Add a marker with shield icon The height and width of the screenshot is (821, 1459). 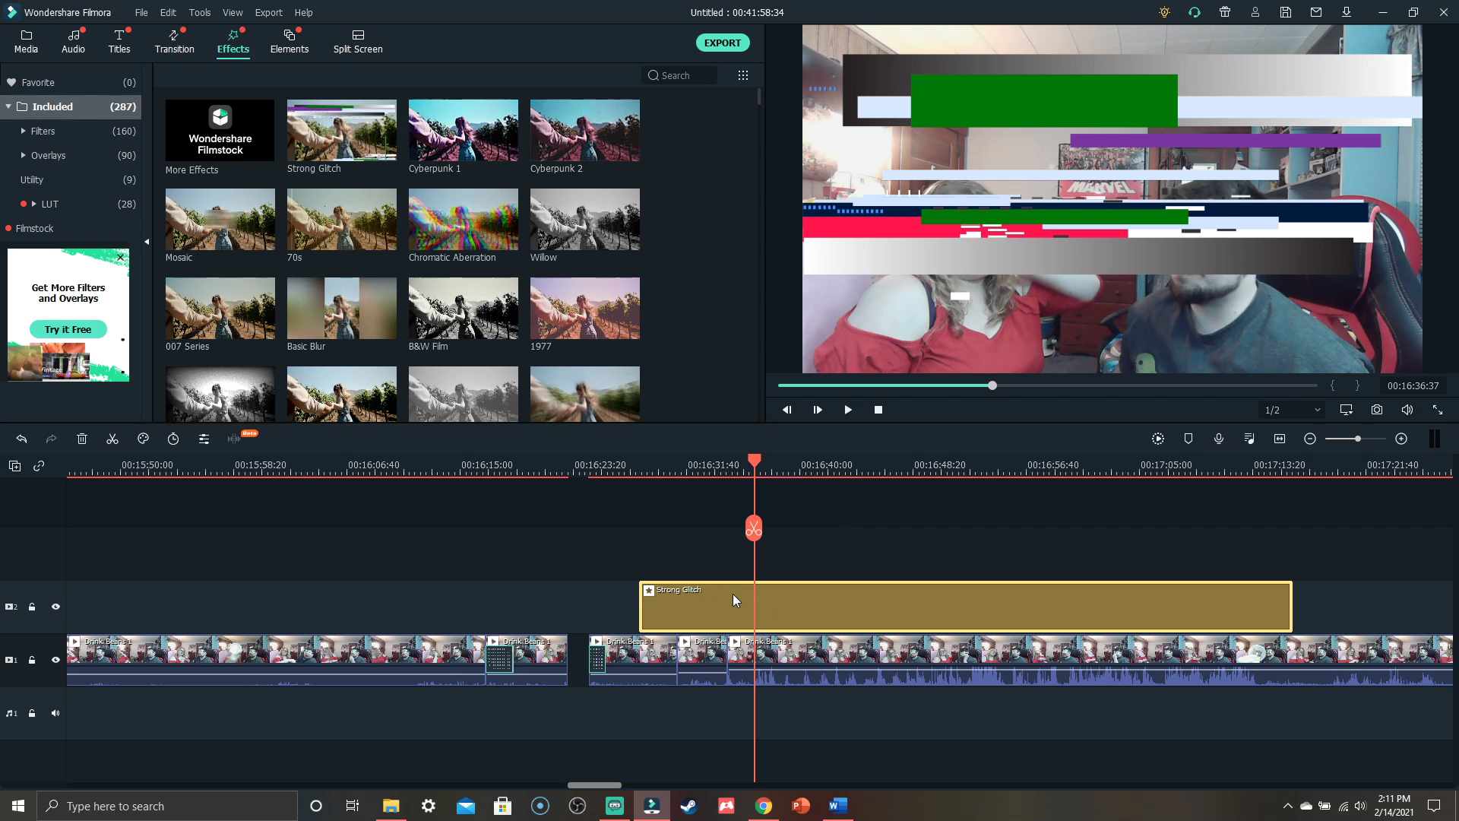click(x=1188, y=439)
